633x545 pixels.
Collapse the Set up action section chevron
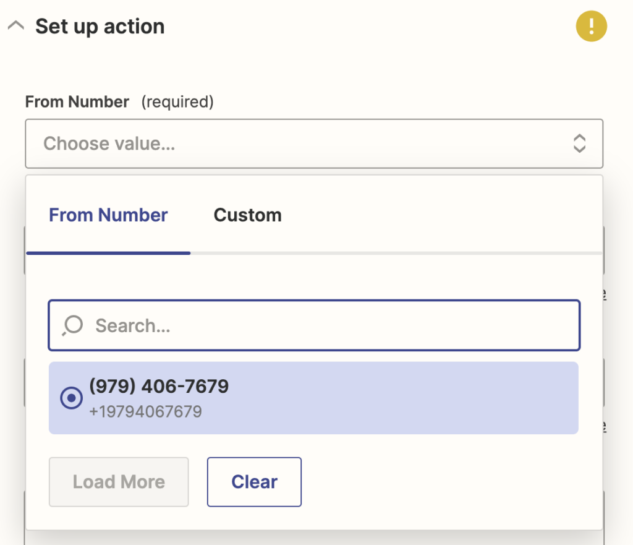click(x=15, y=25)
